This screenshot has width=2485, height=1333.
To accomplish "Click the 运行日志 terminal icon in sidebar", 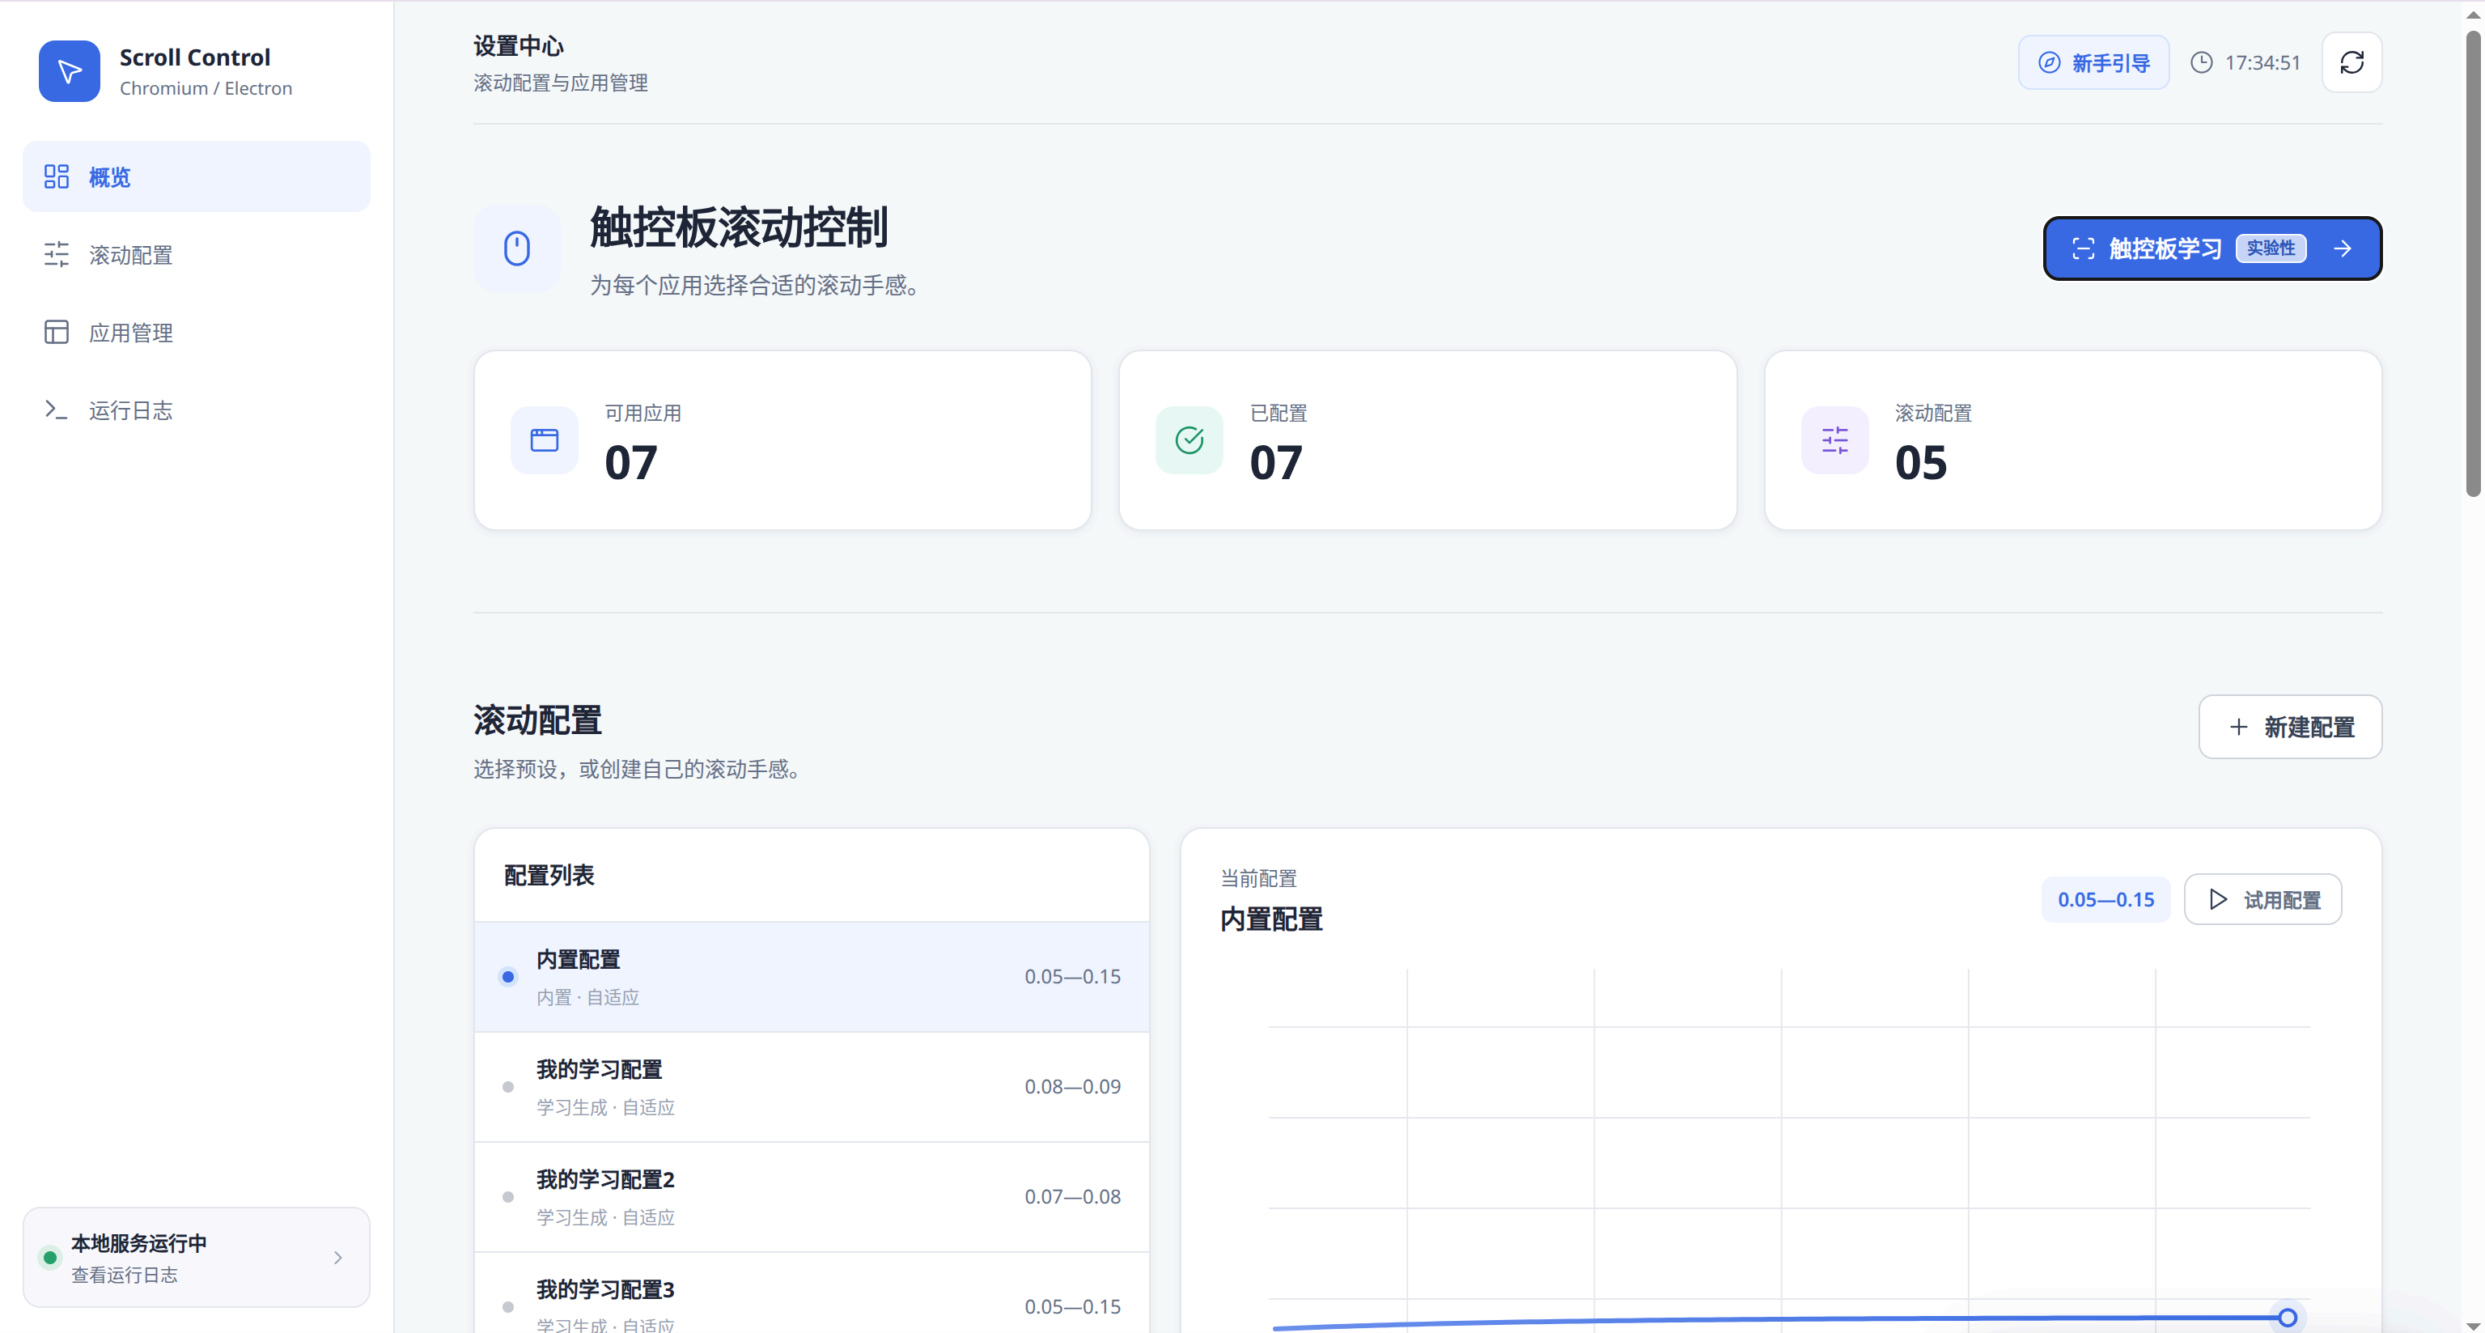I will tap(57, 410).
